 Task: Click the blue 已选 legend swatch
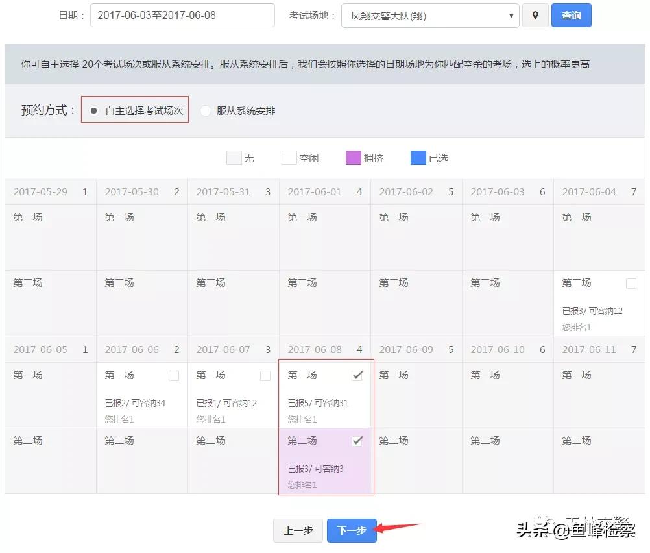[418, 157]
